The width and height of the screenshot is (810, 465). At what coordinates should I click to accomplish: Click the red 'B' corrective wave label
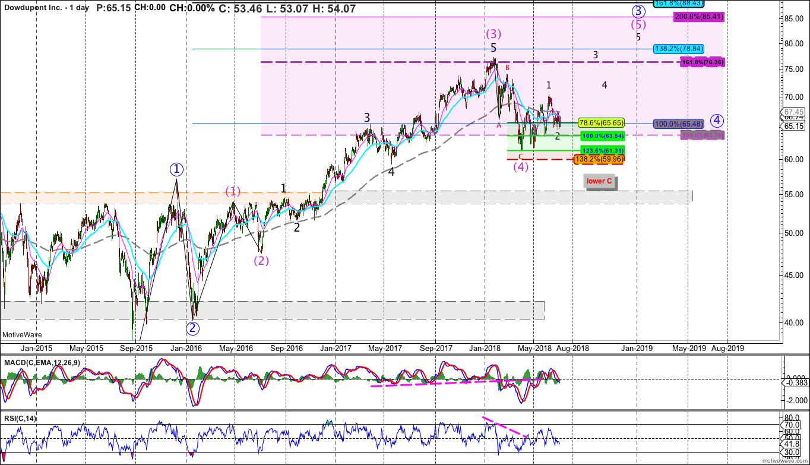(x=507, y=68)
